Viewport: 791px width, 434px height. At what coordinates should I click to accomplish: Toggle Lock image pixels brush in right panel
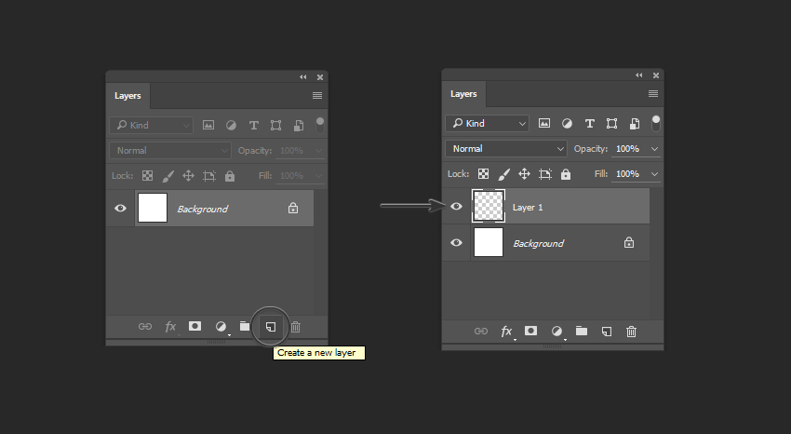coord(504,174)
